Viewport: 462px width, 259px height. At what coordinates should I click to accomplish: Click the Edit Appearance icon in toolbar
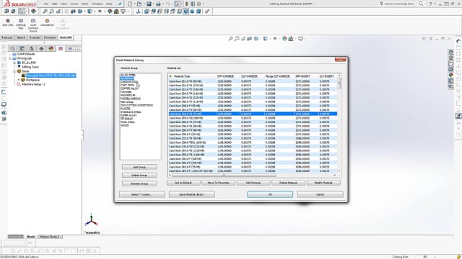pos(110,12)
